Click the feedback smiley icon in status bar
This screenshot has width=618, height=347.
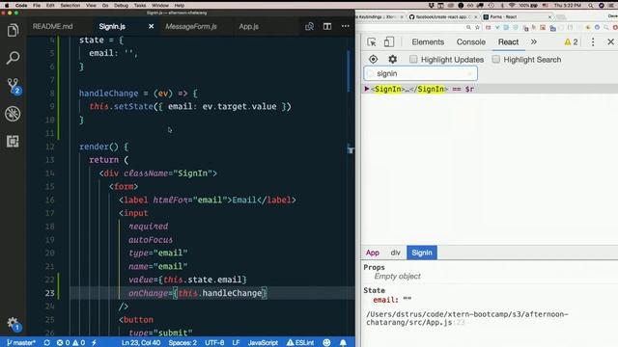pos(326,342)
